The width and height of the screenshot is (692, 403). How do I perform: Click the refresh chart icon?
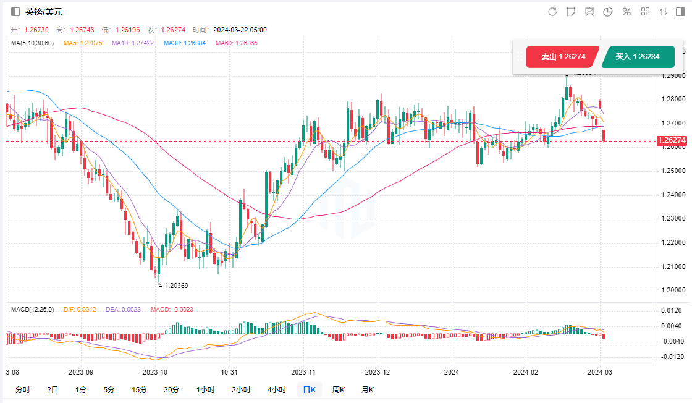coord(552,12)
